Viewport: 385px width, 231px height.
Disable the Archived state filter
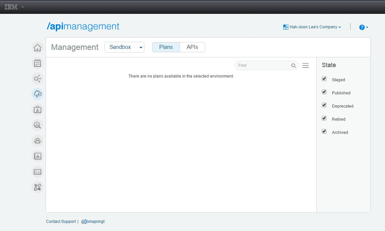tap(324, 131)
